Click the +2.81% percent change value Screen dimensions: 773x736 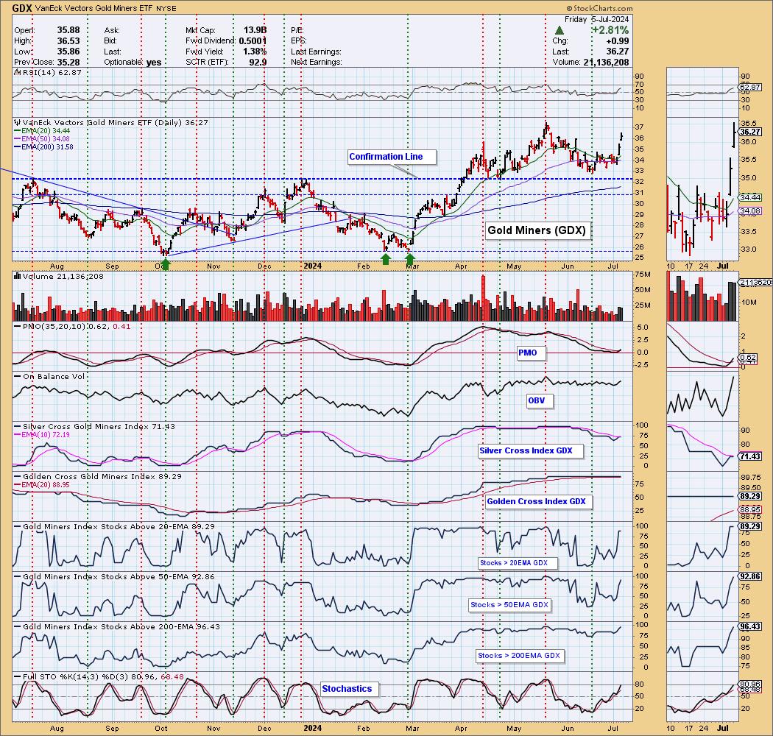coord(610,31)
